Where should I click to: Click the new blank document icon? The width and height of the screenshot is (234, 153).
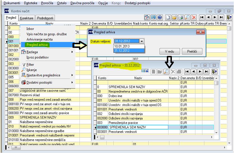(x=168, y=18)
